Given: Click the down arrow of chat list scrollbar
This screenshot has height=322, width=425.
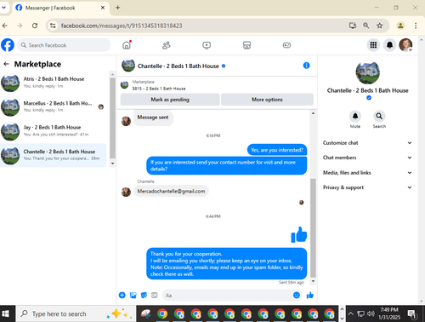Looking at the screenshot, I should 112,164.
